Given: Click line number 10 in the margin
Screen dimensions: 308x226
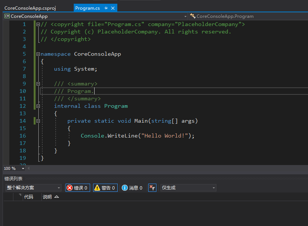Looking at the screenshot, I should click(x=23, y=91).
